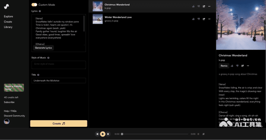Viewport: 266px width, 140px height.
Task: Toggle repeat in the player bar
Action: (203, 134)
